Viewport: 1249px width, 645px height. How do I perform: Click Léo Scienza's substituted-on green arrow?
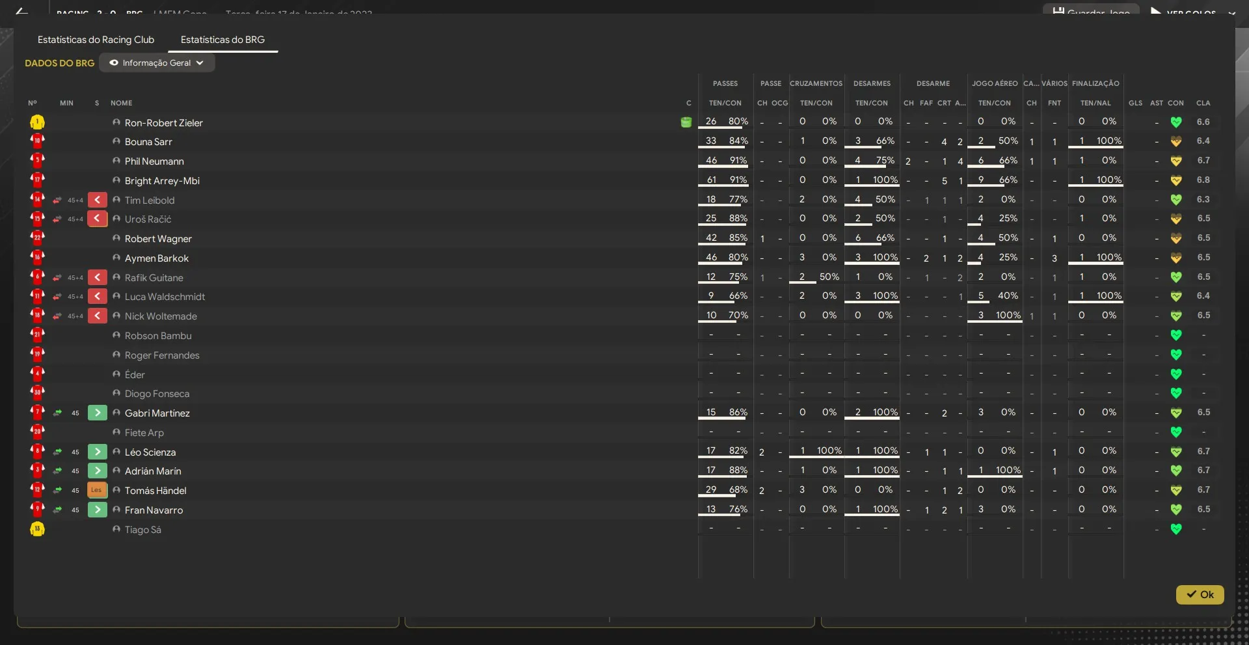click(x=97, y=452)
